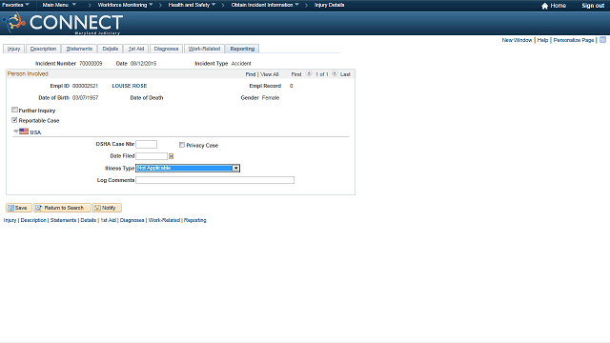Switch to the 1st Aid tab

pos(136,49)
